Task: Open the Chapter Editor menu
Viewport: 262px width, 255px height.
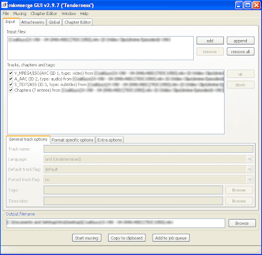Action: (x=44, y=14)
